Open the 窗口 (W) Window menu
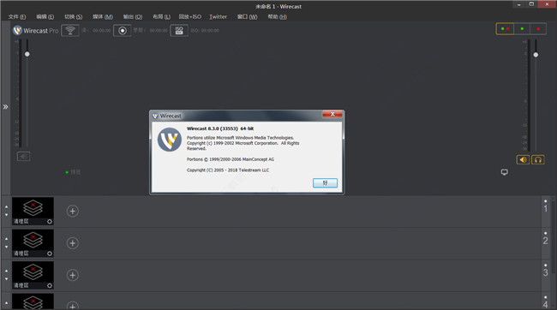 pyautogui.click(x=248, y=16)
